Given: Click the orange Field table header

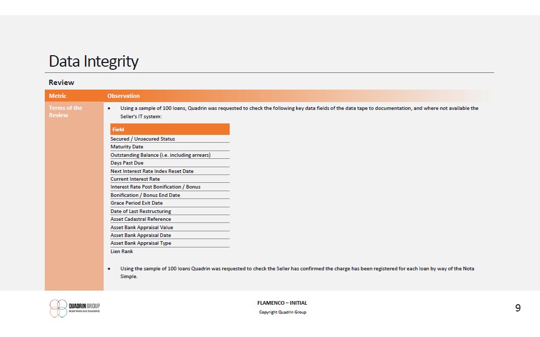Looking at the screenshot, I should [169, 129].
